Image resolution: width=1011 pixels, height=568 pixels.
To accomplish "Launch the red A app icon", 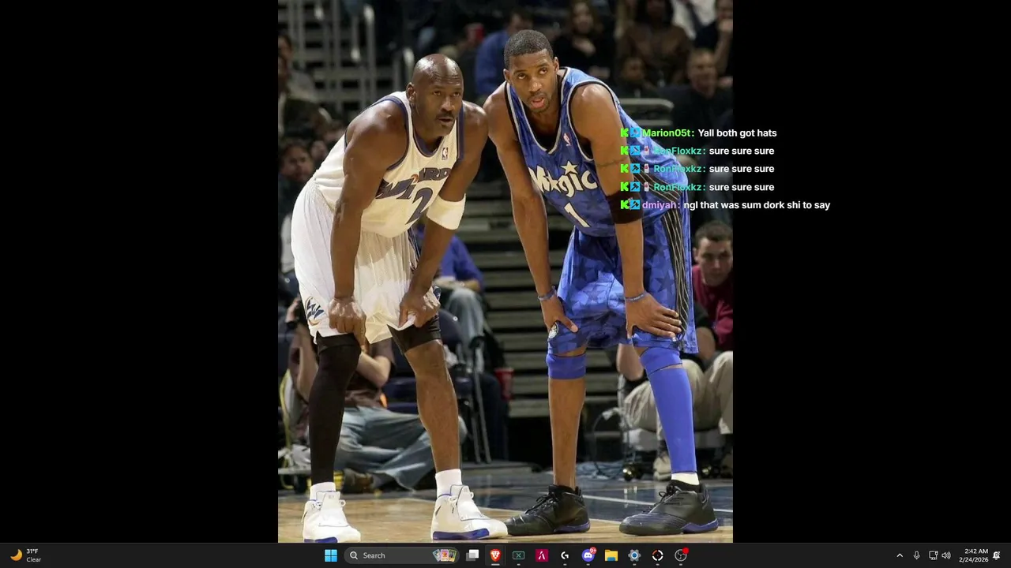I will [x=542, y=555].
